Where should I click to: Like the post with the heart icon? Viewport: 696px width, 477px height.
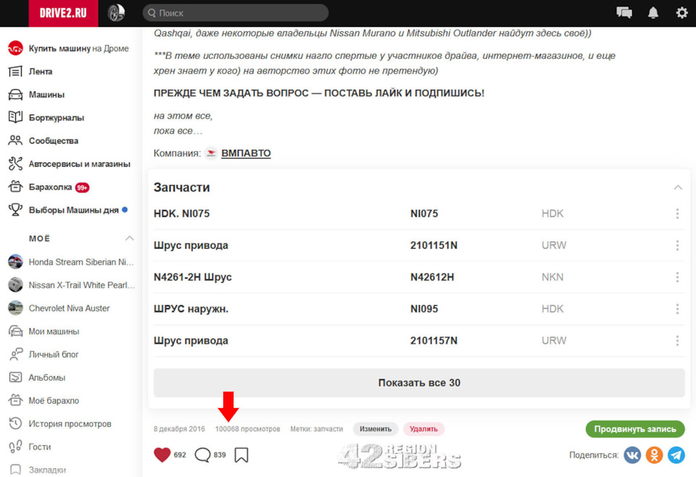[162, 455]
